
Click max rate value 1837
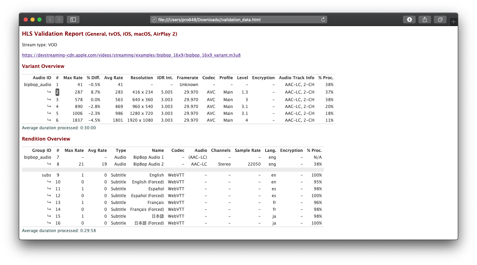[x=77, y=120]
